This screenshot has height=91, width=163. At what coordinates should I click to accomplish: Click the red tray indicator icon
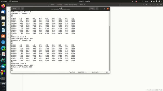point(136,1)
